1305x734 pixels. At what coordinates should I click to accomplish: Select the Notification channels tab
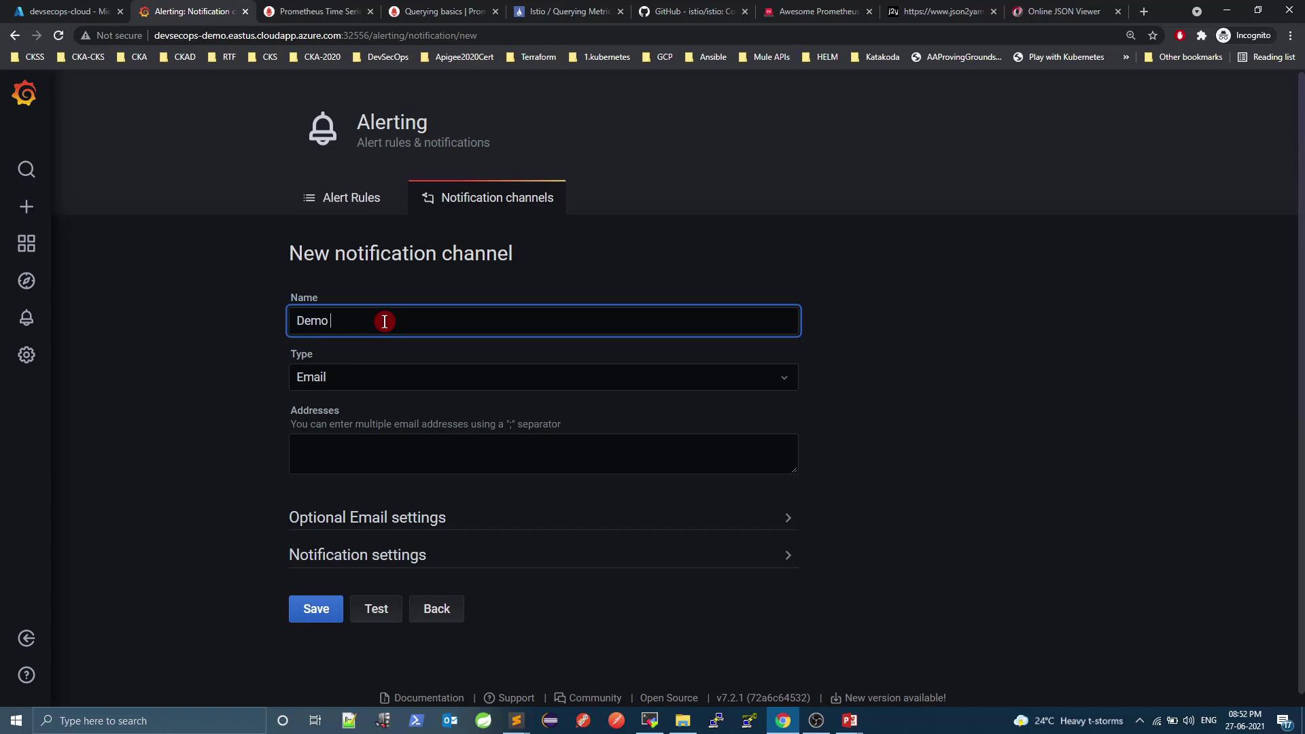point(487,198)
